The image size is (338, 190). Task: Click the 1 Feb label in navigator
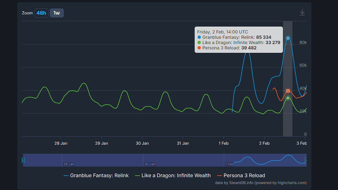[x=229, y=164]
